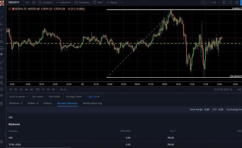Viewport: 242px width, 148px height.
Task: Click the Compare button
Action: [x=46, y=2]
